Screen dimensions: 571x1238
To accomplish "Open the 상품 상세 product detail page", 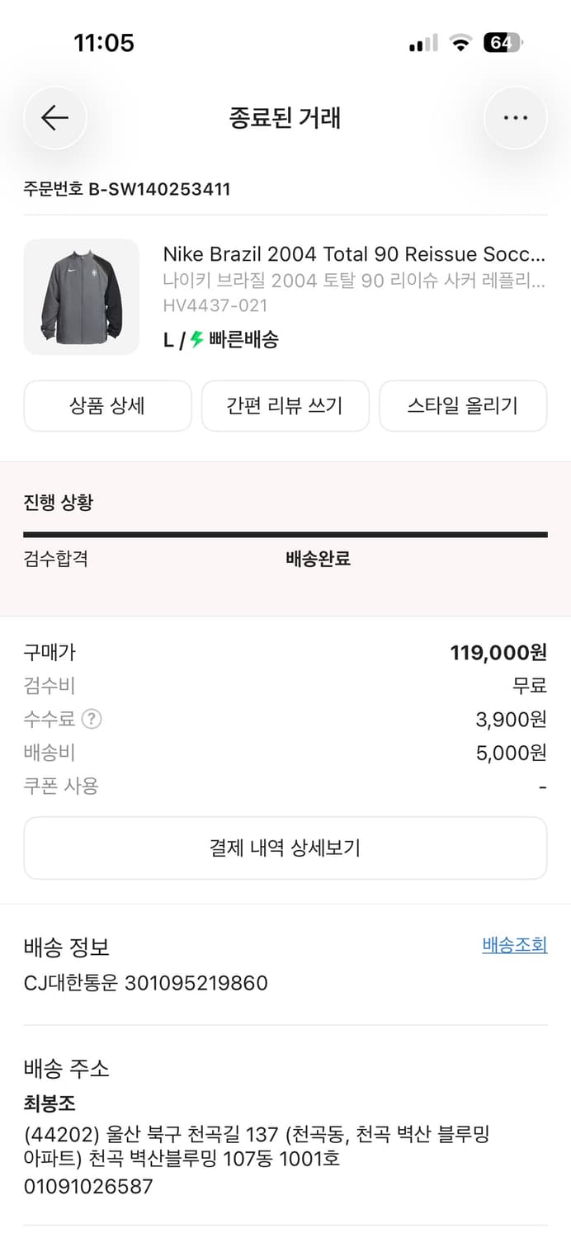I will click(107, 405).
